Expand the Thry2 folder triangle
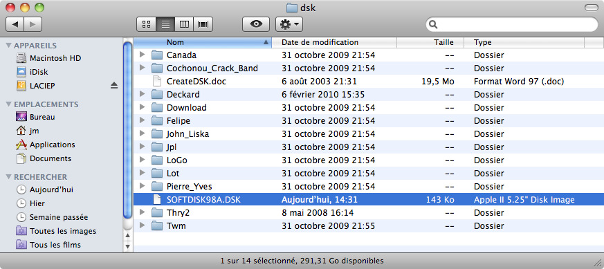 point(142,212)
